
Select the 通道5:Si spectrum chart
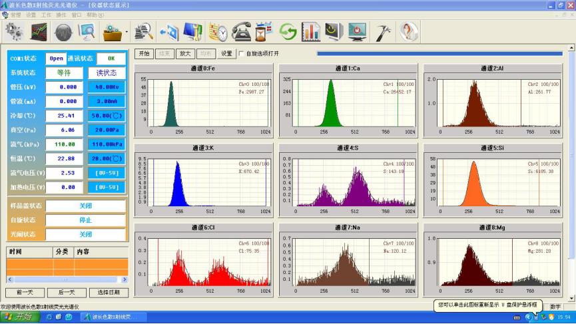coord(493,180)
